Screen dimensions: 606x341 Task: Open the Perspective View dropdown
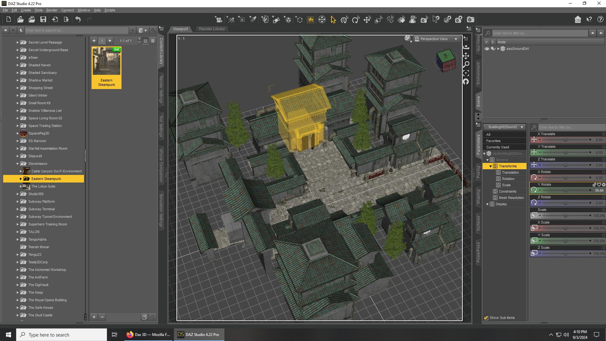pyautogui.click(x=437, y=39)
